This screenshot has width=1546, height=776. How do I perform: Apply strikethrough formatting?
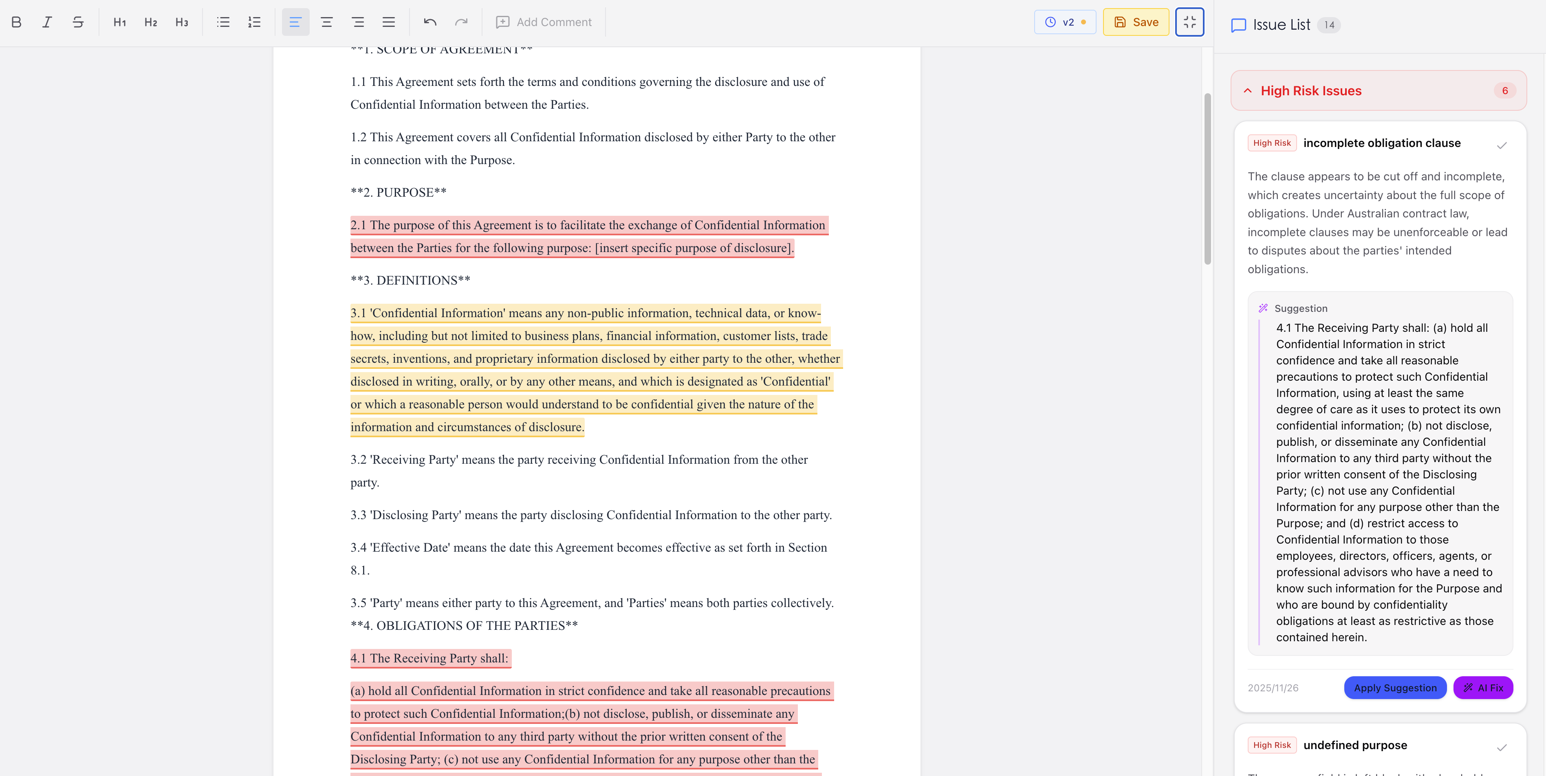click(78, 22)
